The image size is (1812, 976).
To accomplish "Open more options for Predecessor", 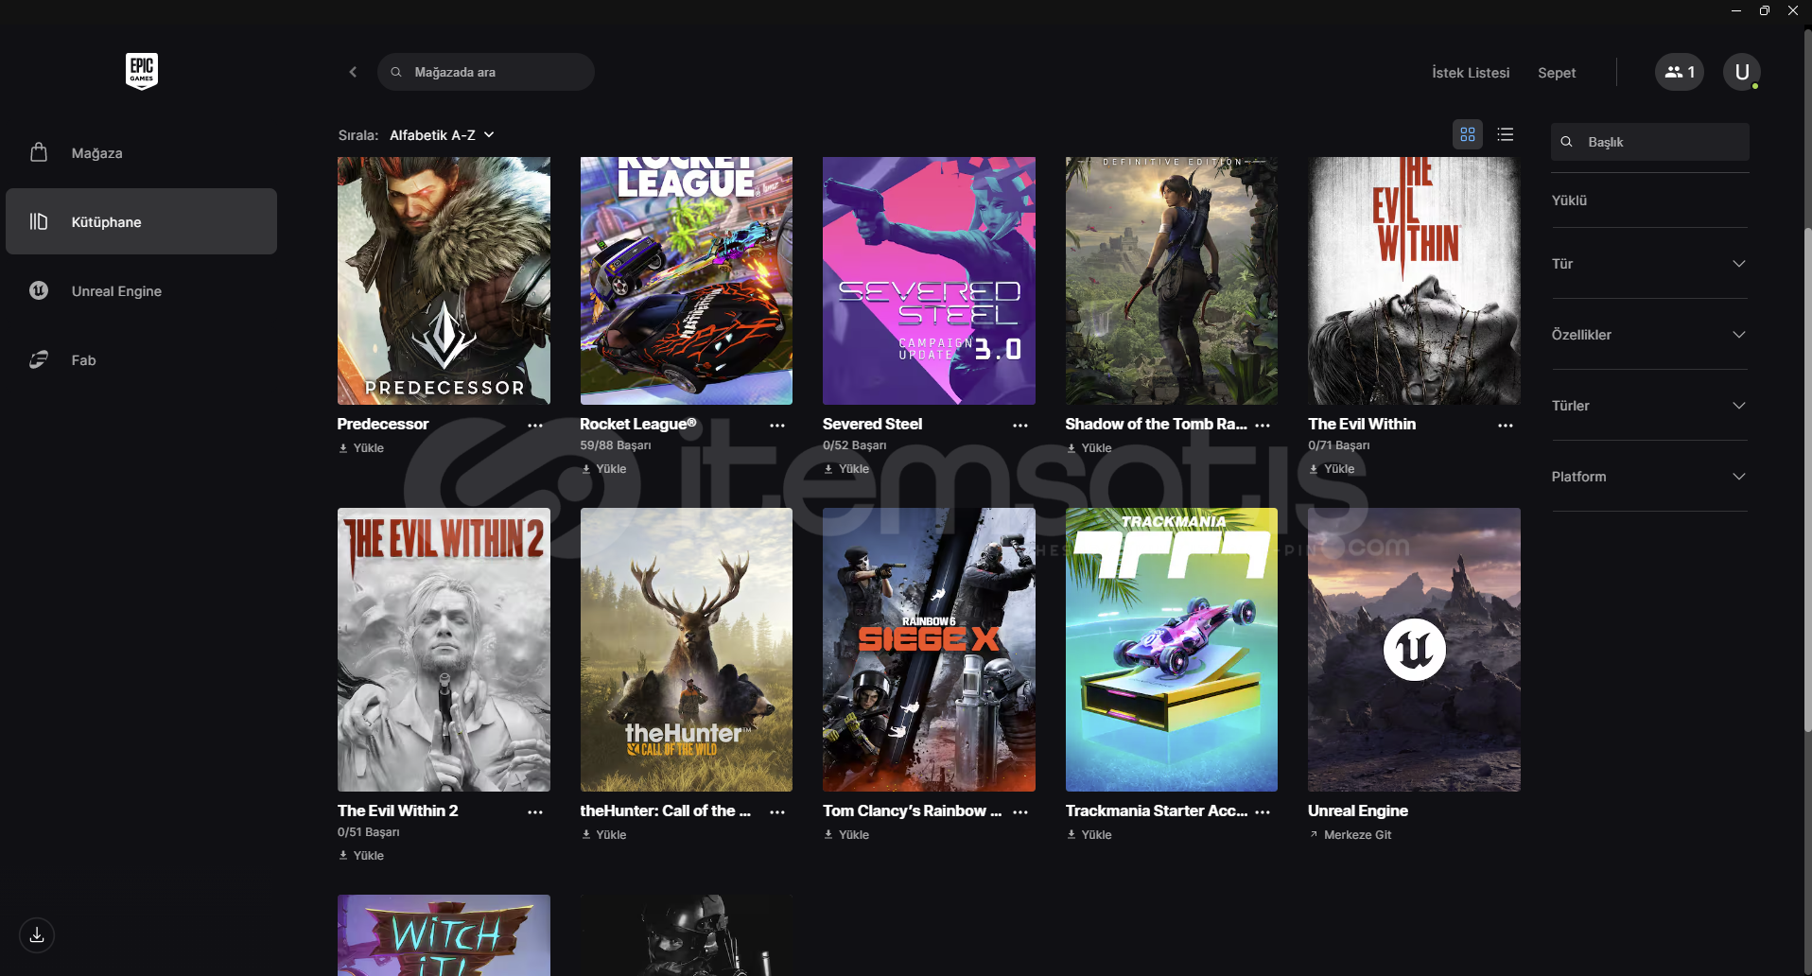I will click(535, 426).
